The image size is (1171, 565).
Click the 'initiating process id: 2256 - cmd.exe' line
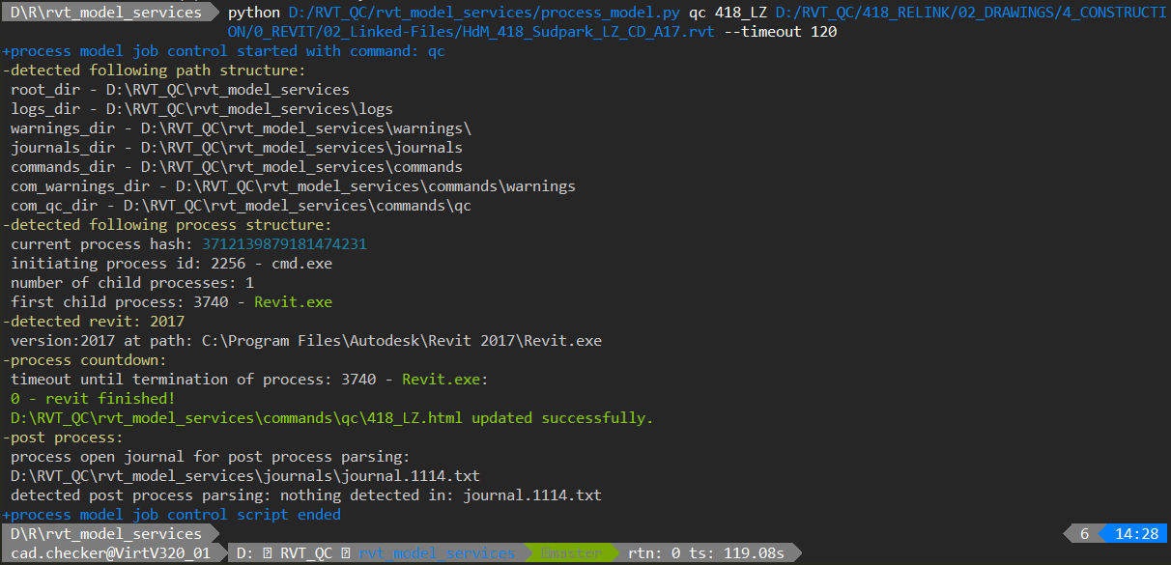pyautogui.click(x=171, y=264)
